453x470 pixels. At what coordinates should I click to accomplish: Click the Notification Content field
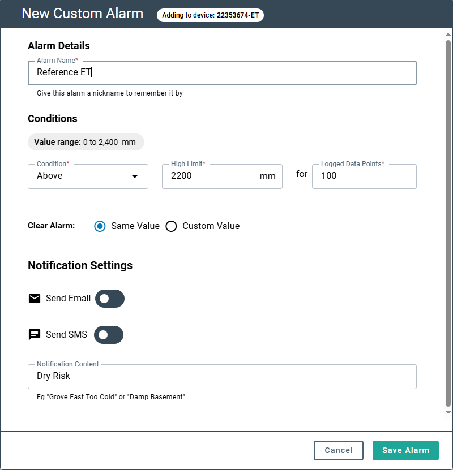(221, 376)
